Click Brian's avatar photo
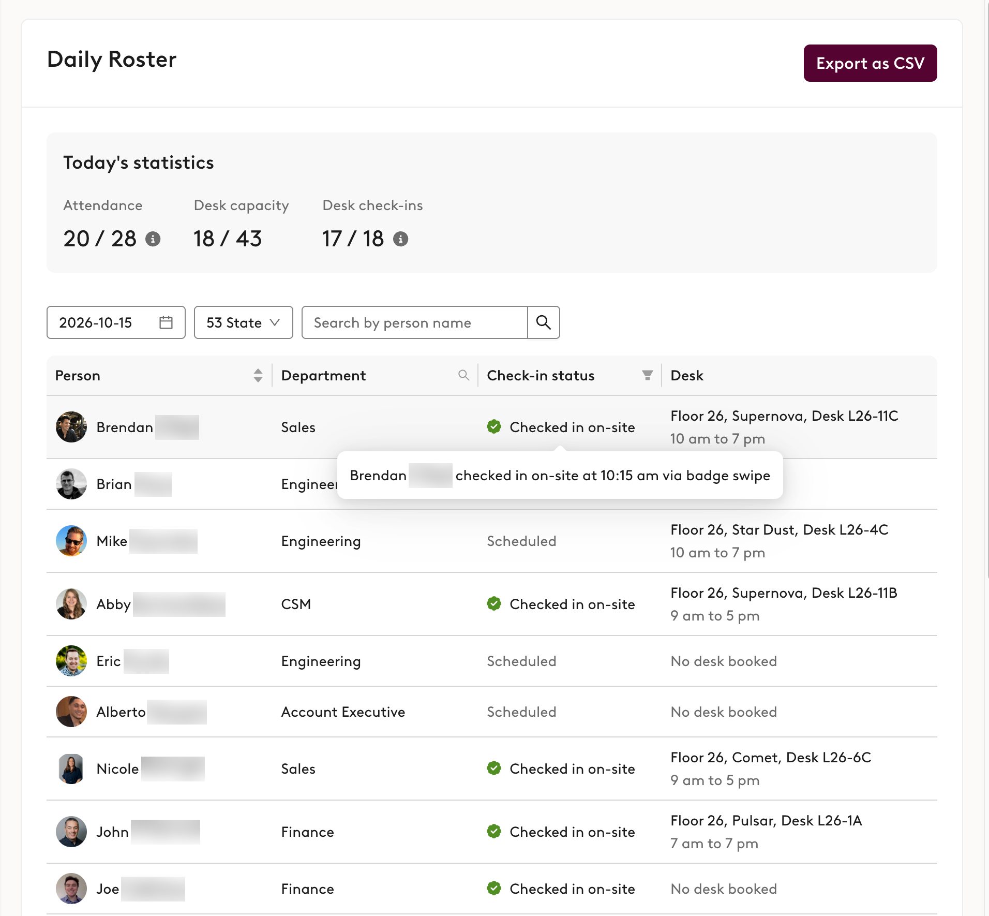 [x=71, y=484]
